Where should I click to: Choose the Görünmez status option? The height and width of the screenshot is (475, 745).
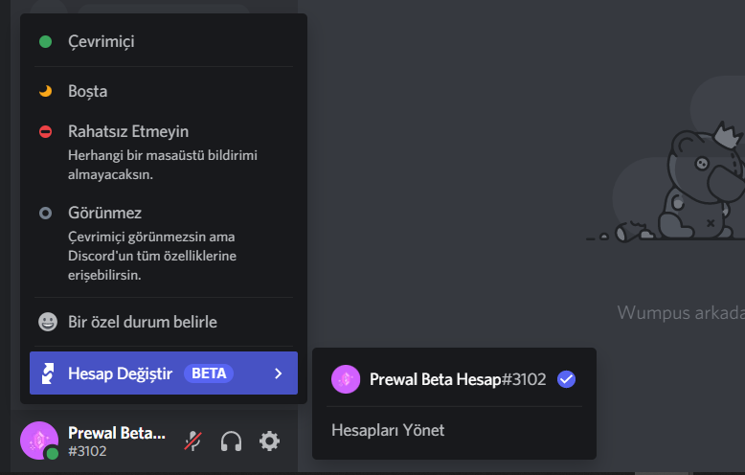tap(164, 243)
